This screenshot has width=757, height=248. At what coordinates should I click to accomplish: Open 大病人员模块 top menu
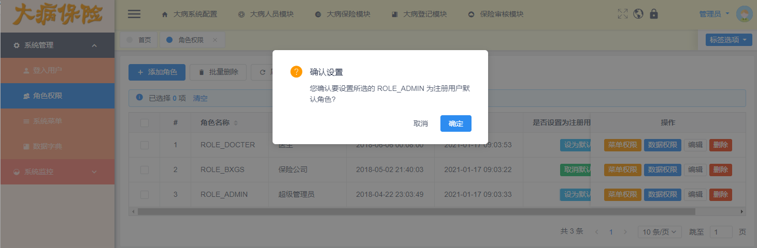[x=266, y=14]
